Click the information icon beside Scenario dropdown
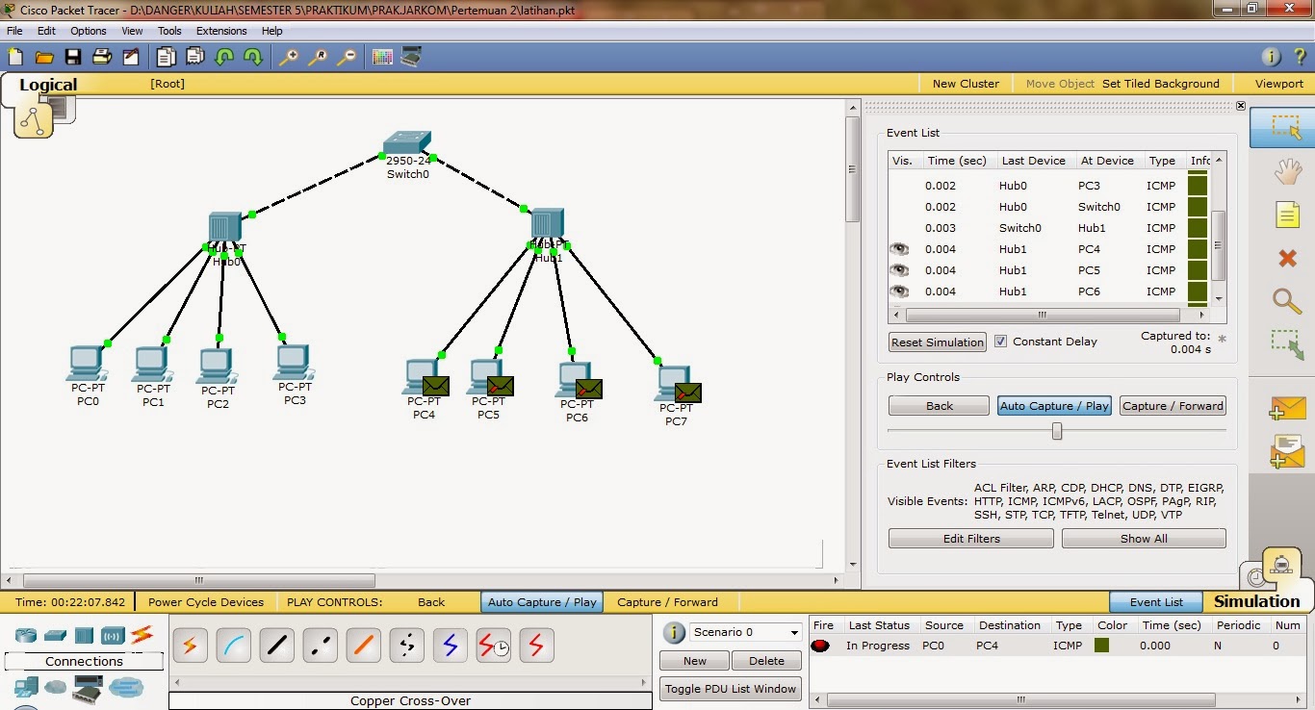The width and height of the screenshot is (1315, 710). pyautogui.click(x=675, y=632)
